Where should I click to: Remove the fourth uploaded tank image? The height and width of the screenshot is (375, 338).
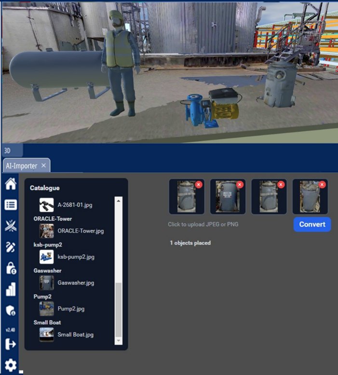pyautogui.click(x=322, y=185)
